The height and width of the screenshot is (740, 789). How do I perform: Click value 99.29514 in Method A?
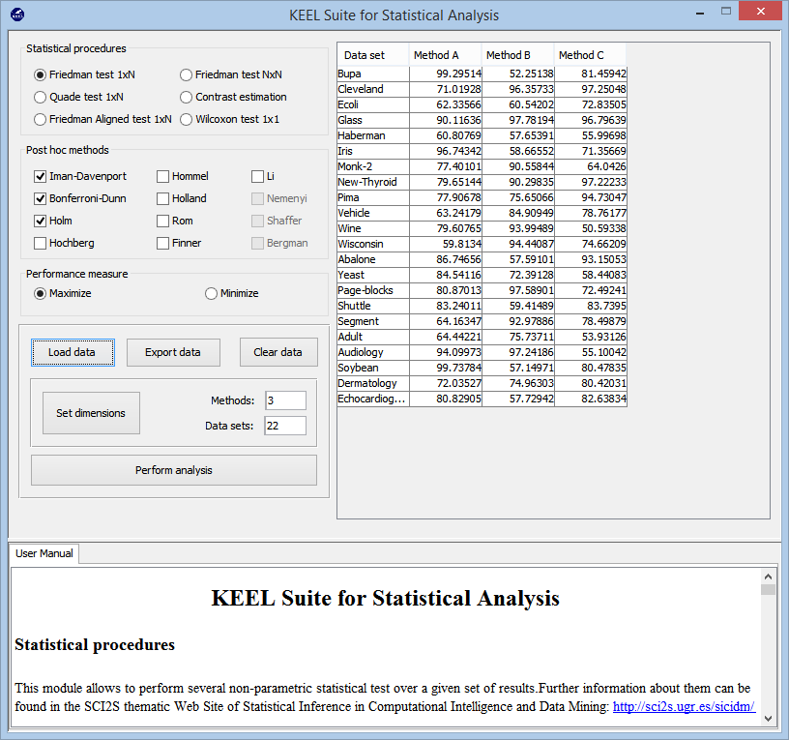click(446, 74)
